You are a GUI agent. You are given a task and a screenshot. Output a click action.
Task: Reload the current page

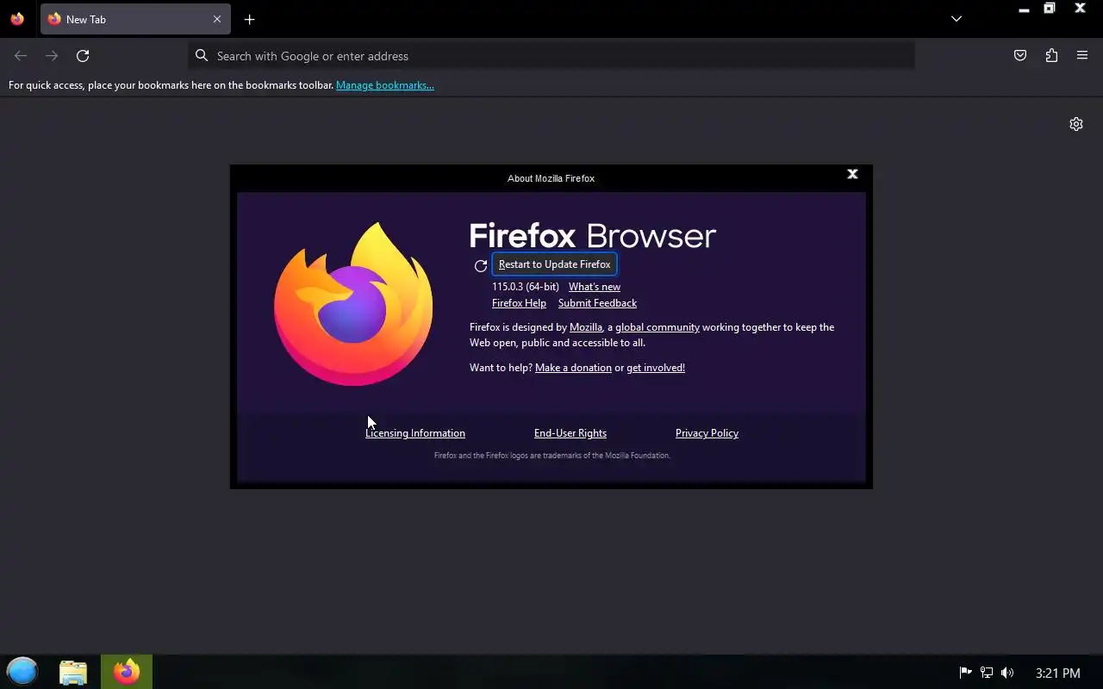tap(83, 56)
